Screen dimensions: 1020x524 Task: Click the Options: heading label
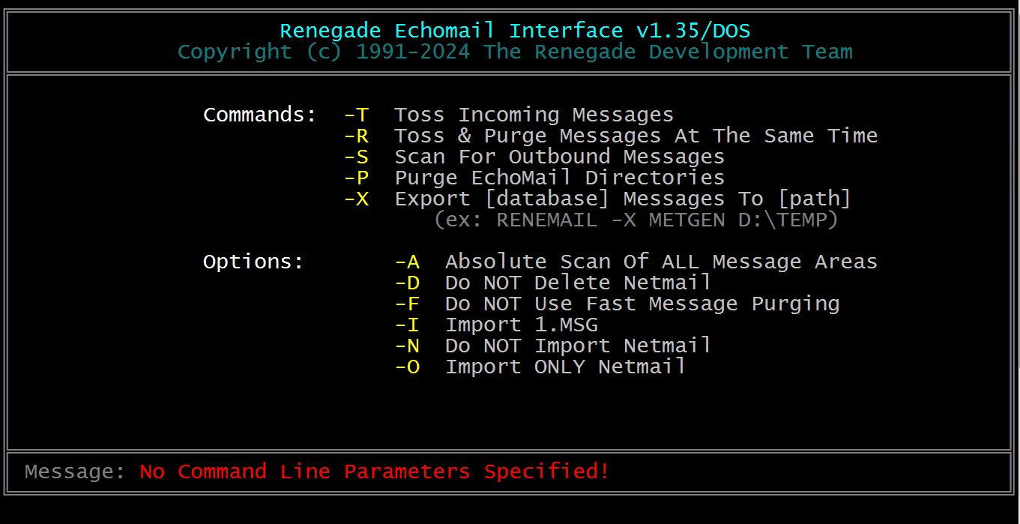(254, 262)
